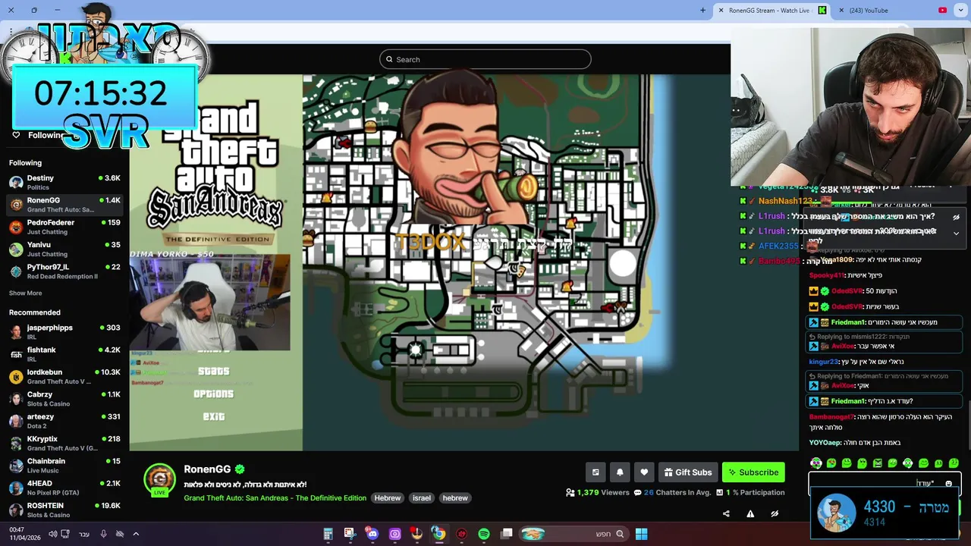Open a new browser tab
Image resolution: width=971 pixels, height=546 pixels.
click(x=702, y=10)
